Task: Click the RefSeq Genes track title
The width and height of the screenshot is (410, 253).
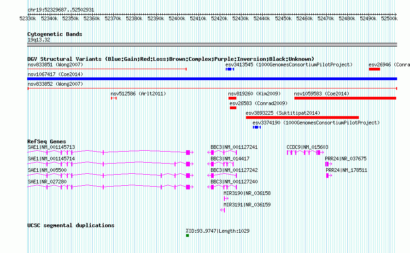Action: 47,141
